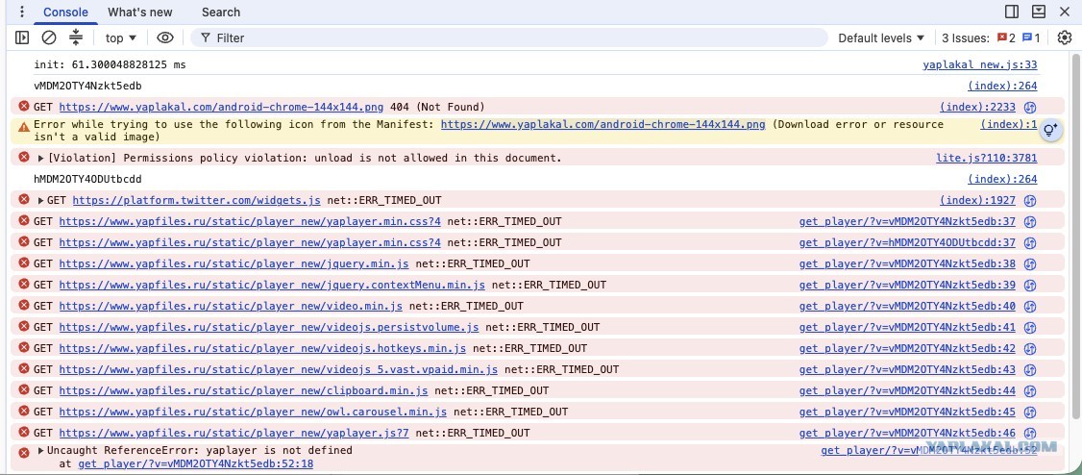The image size is (1082, 475).
Task: Clear the console with the ban icon
Action: 48,37
